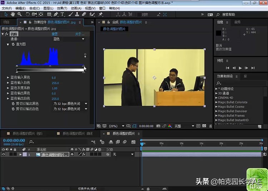268x191 pixels.
Task: Toggle layer 1 video eye visibility
Action: [3, 154]
